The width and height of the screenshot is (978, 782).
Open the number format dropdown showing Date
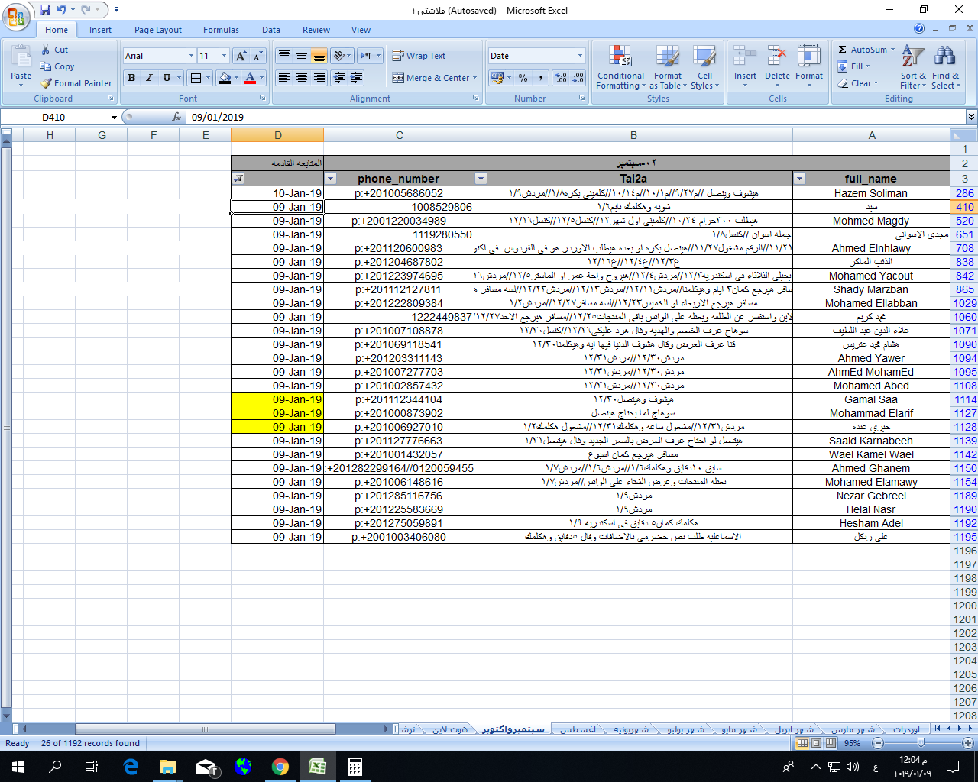pos(580,56)
